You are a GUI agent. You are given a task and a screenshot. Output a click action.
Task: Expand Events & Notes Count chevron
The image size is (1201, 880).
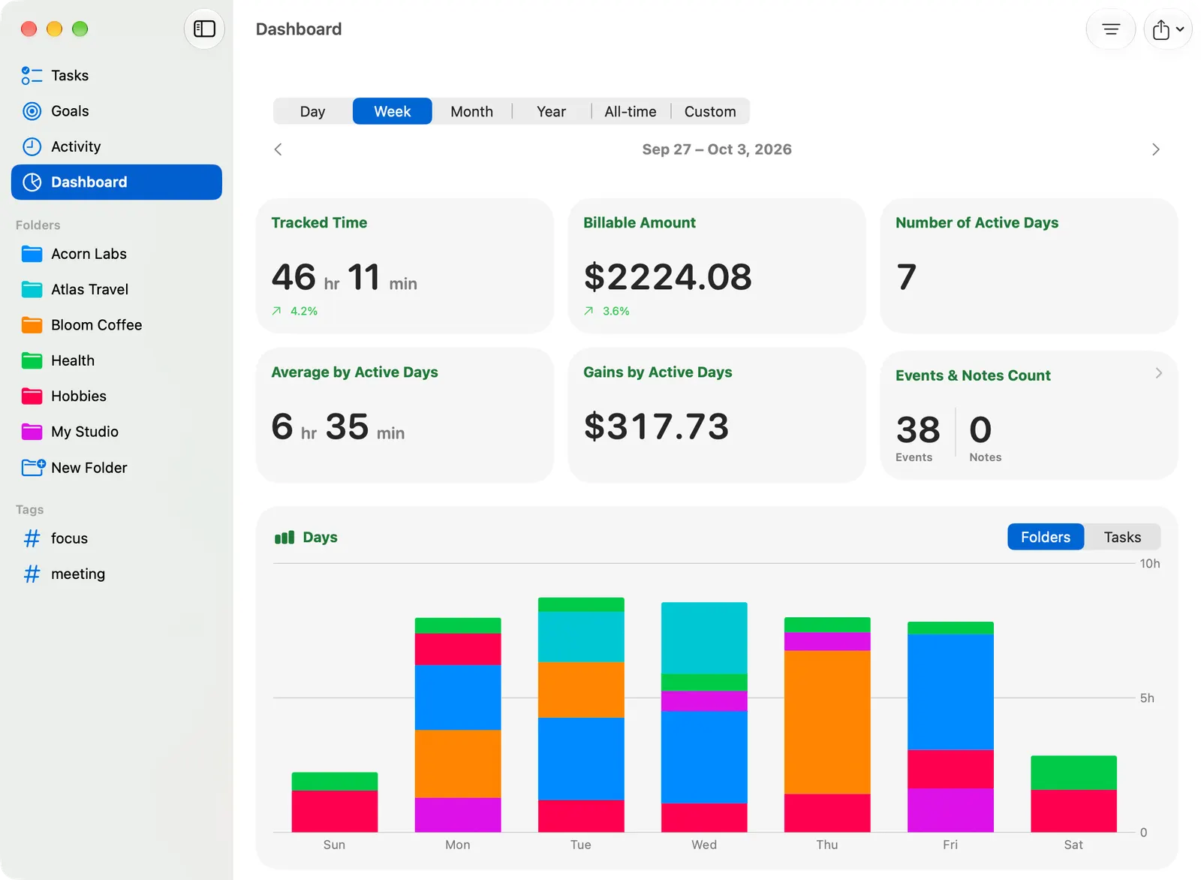(1158, 373)
